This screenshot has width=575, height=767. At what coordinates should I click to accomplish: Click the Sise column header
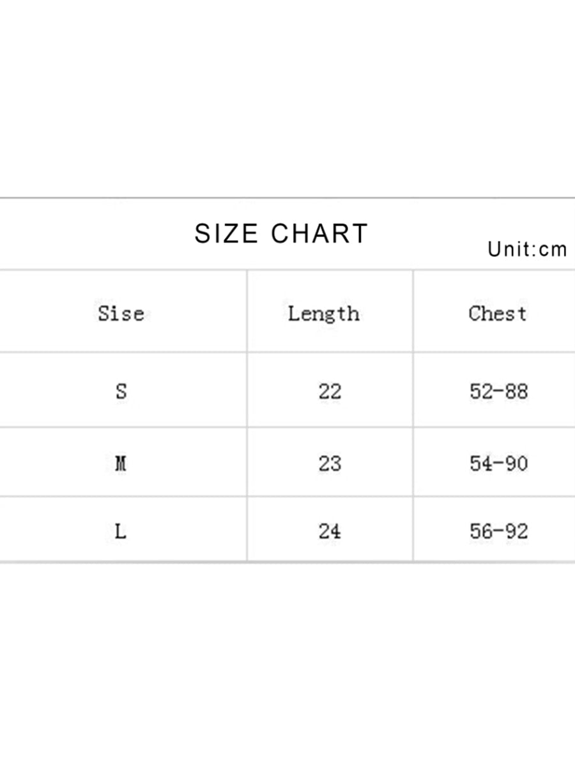pos(121,314)
